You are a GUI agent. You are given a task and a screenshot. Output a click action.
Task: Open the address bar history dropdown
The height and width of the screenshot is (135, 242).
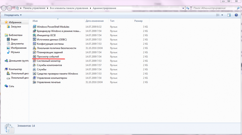point(183,8)
